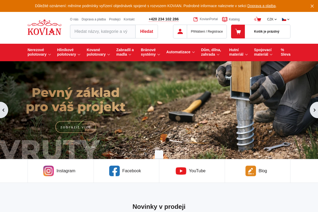
Task: Open Nerezové polotovary menu
Action: (x=39, y=52)
